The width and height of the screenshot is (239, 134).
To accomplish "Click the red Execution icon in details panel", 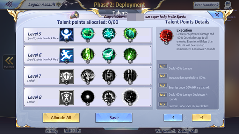I will click(166, 36).
